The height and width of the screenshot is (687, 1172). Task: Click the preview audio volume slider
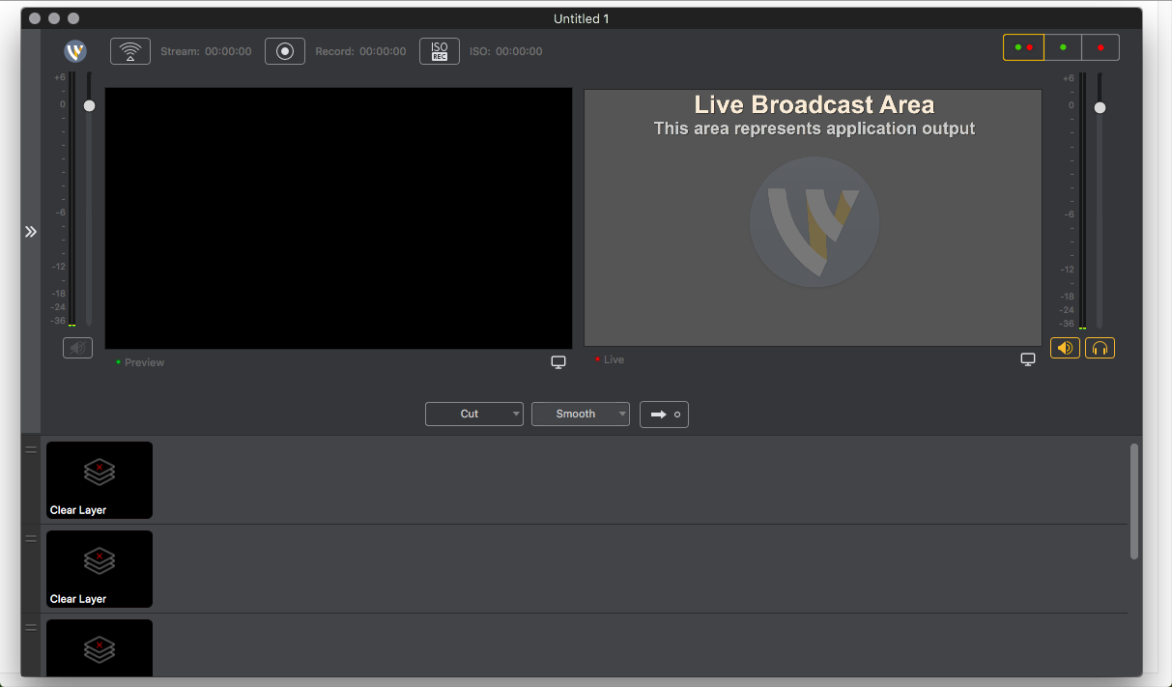click(x=90, y=105)
